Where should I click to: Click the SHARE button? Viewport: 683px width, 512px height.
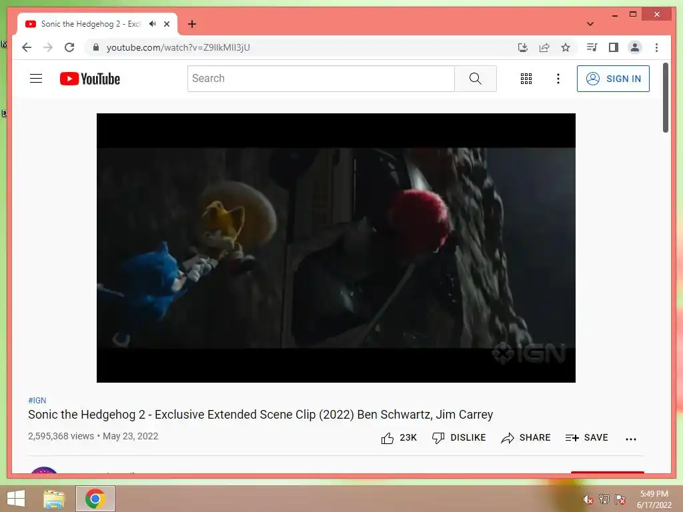click(x=526, y=437)
